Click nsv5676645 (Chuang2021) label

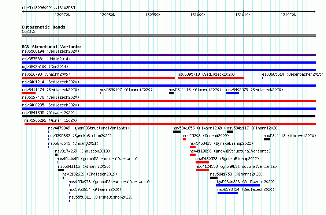73,143
